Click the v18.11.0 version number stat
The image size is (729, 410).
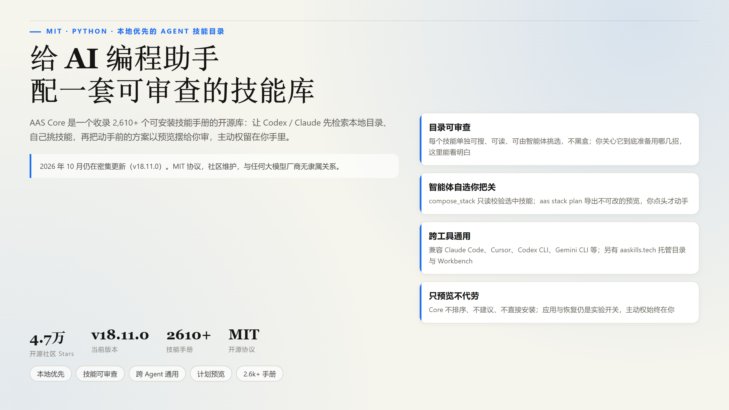120,335
